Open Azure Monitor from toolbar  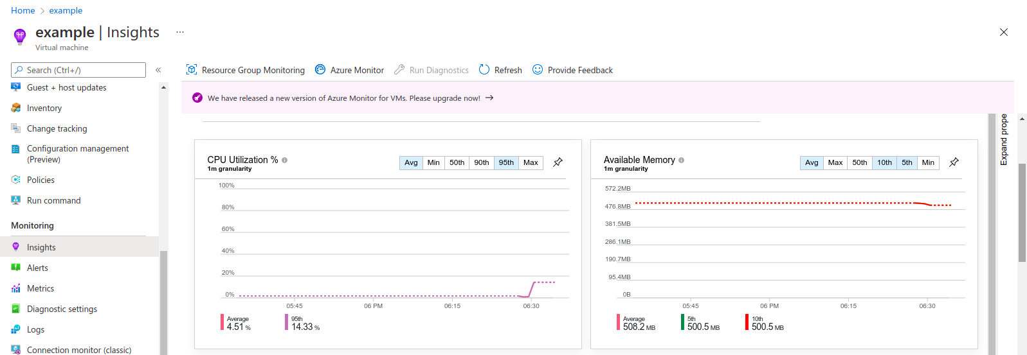click(349, 70)
